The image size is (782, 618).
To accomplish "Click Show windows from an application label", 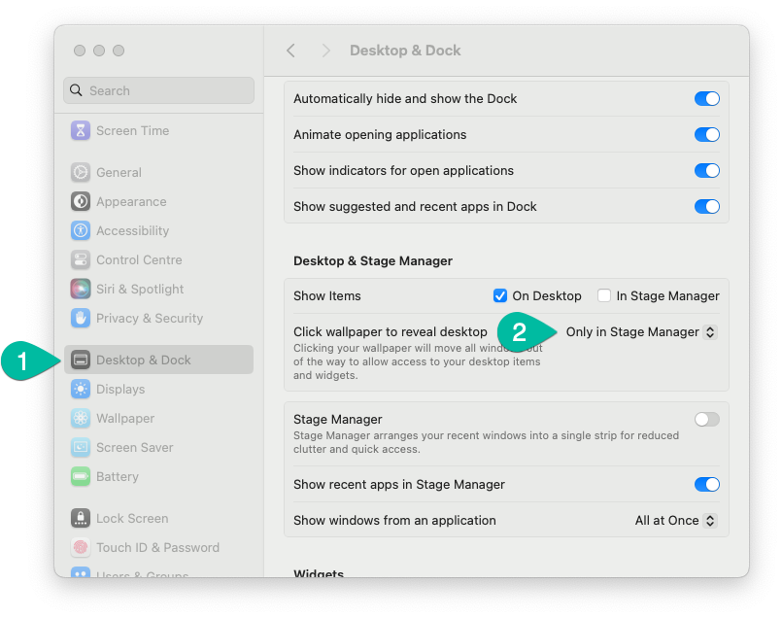I will (x=394, y=520).
